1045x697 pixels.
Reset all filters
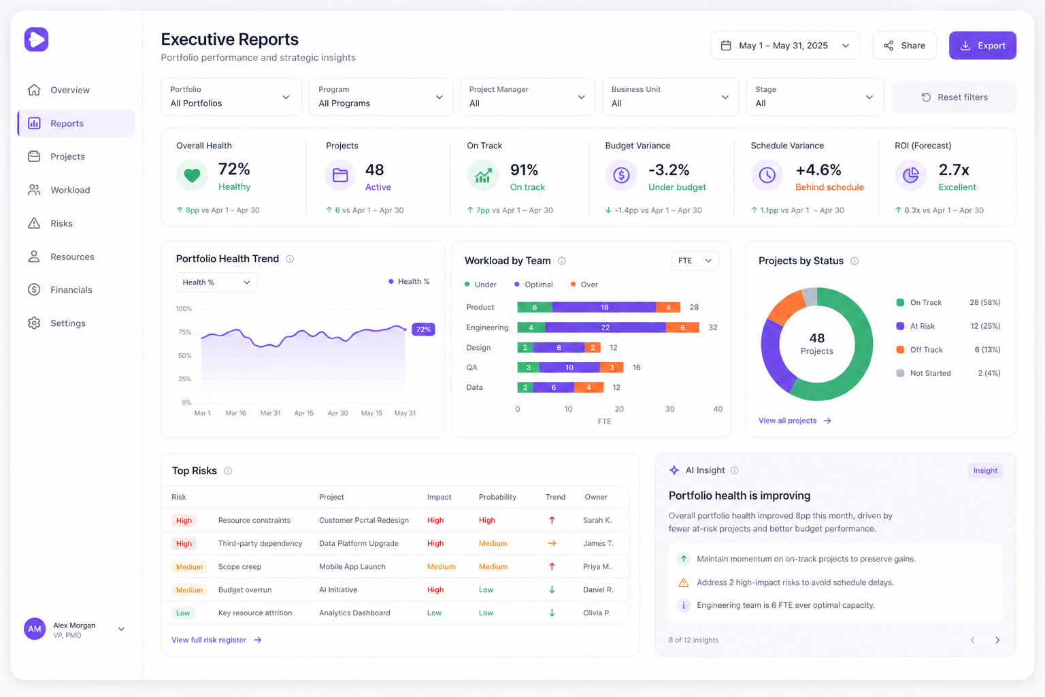point(954,97)
